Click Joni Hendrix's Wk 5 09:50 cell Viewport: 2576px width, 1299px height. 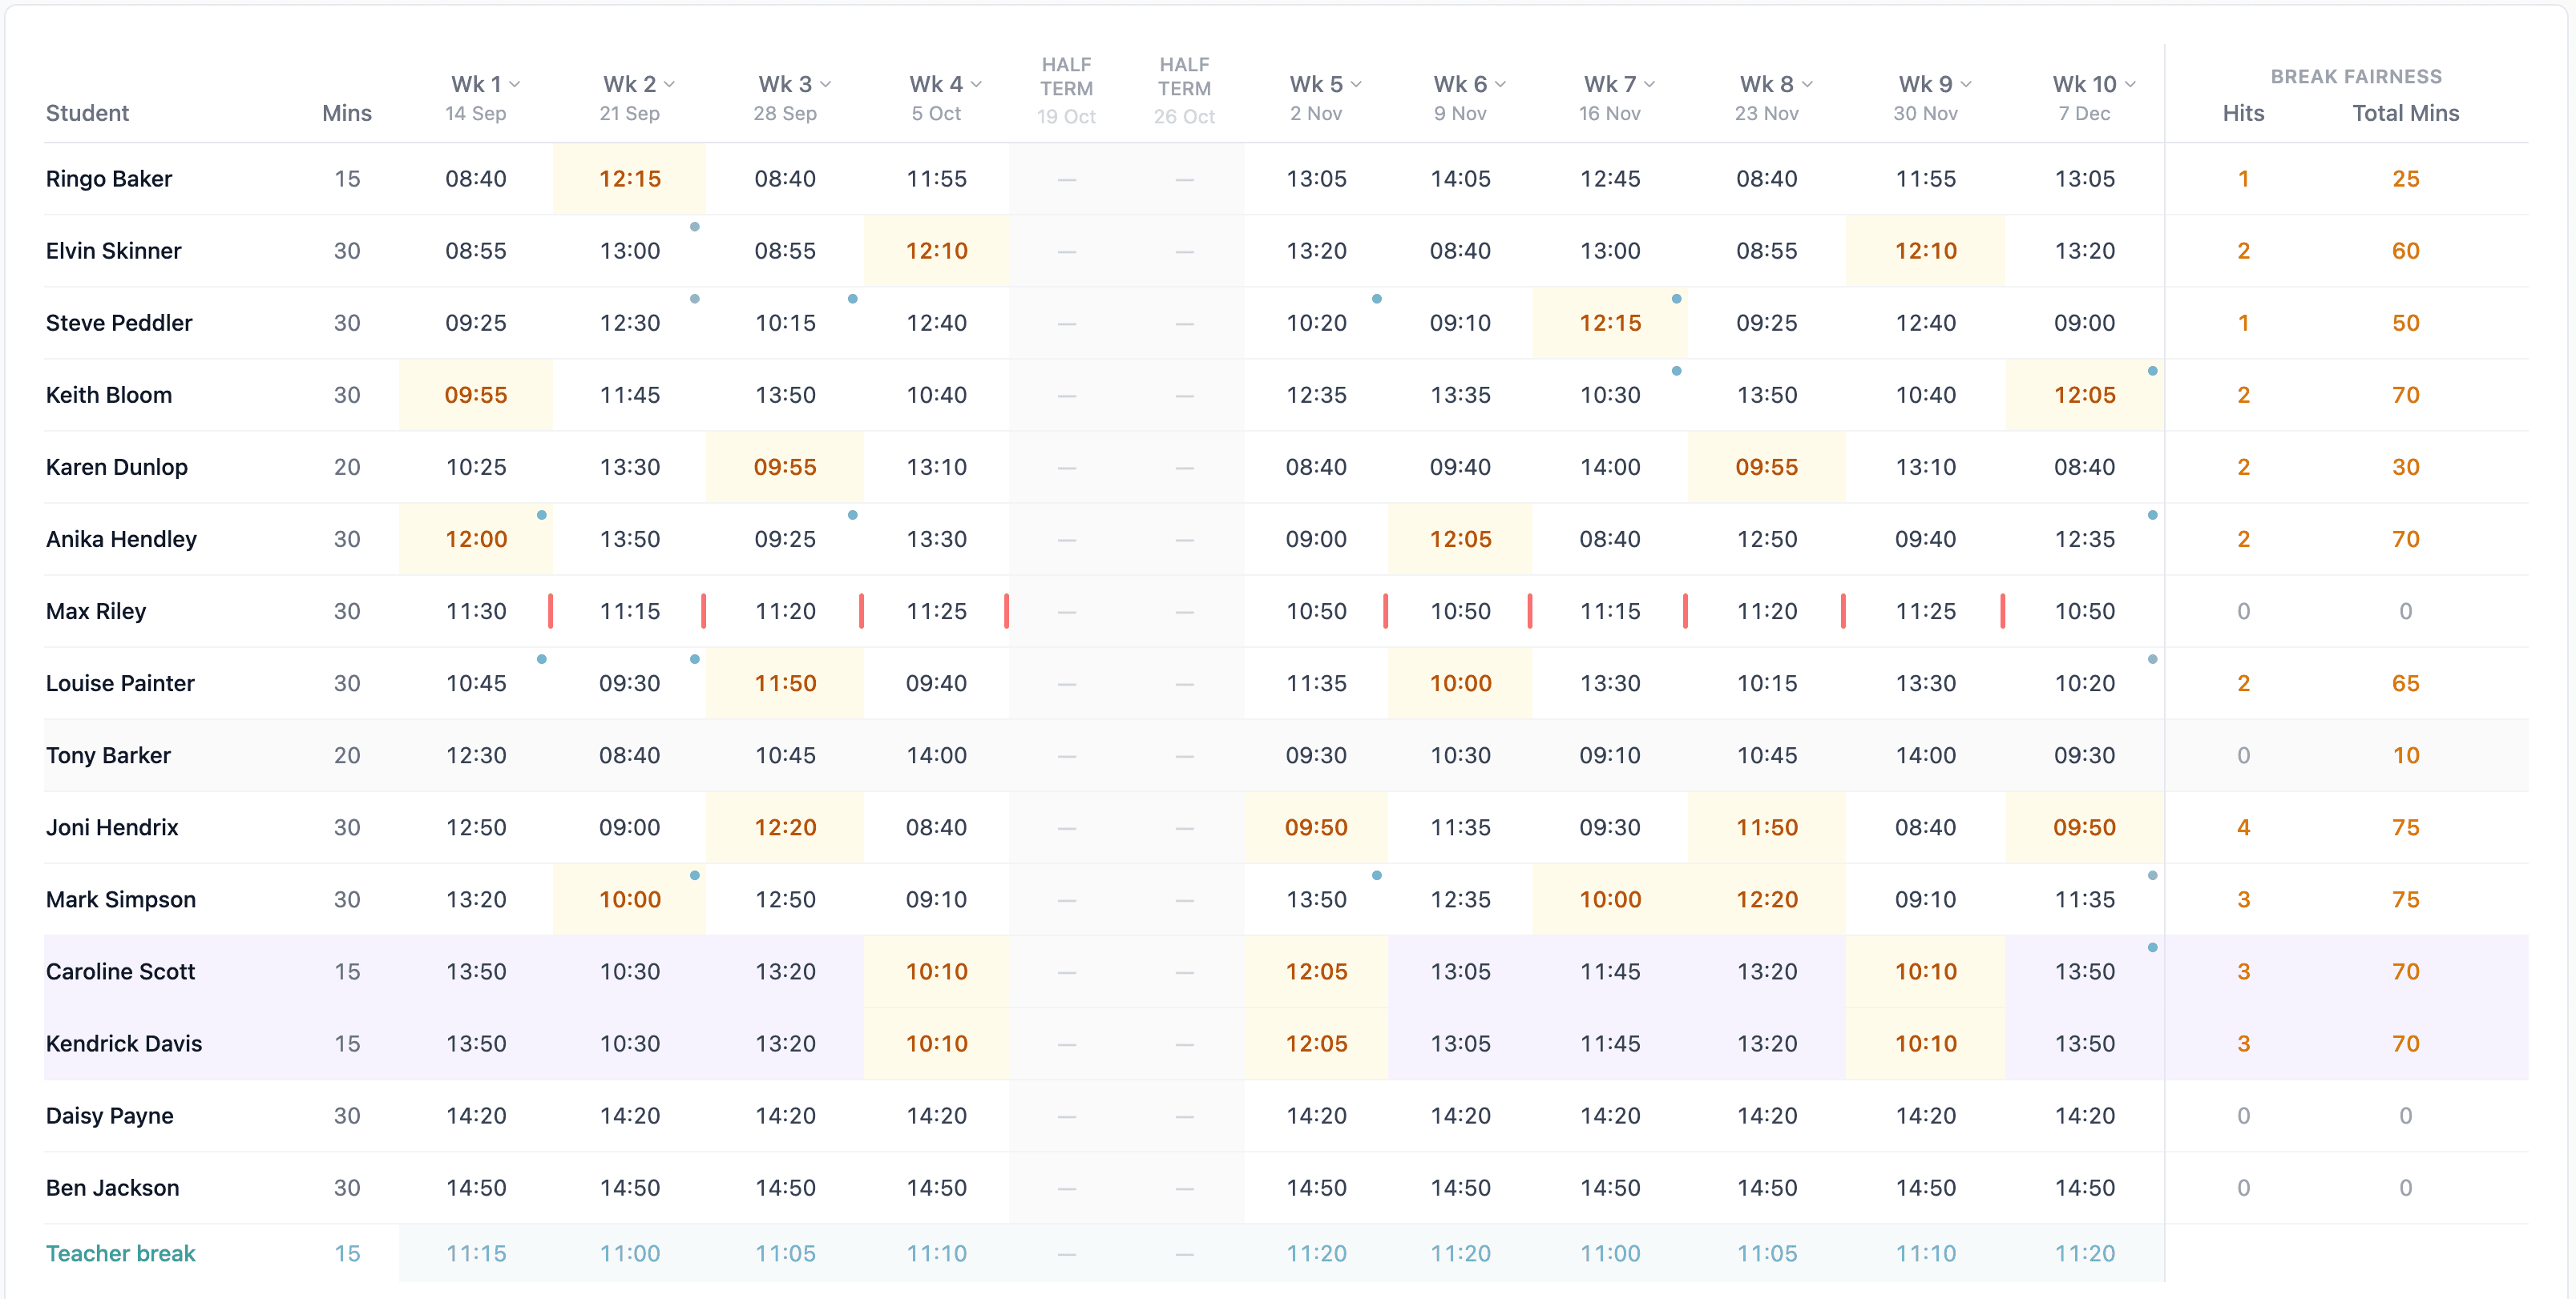[x=1316, y=827]
